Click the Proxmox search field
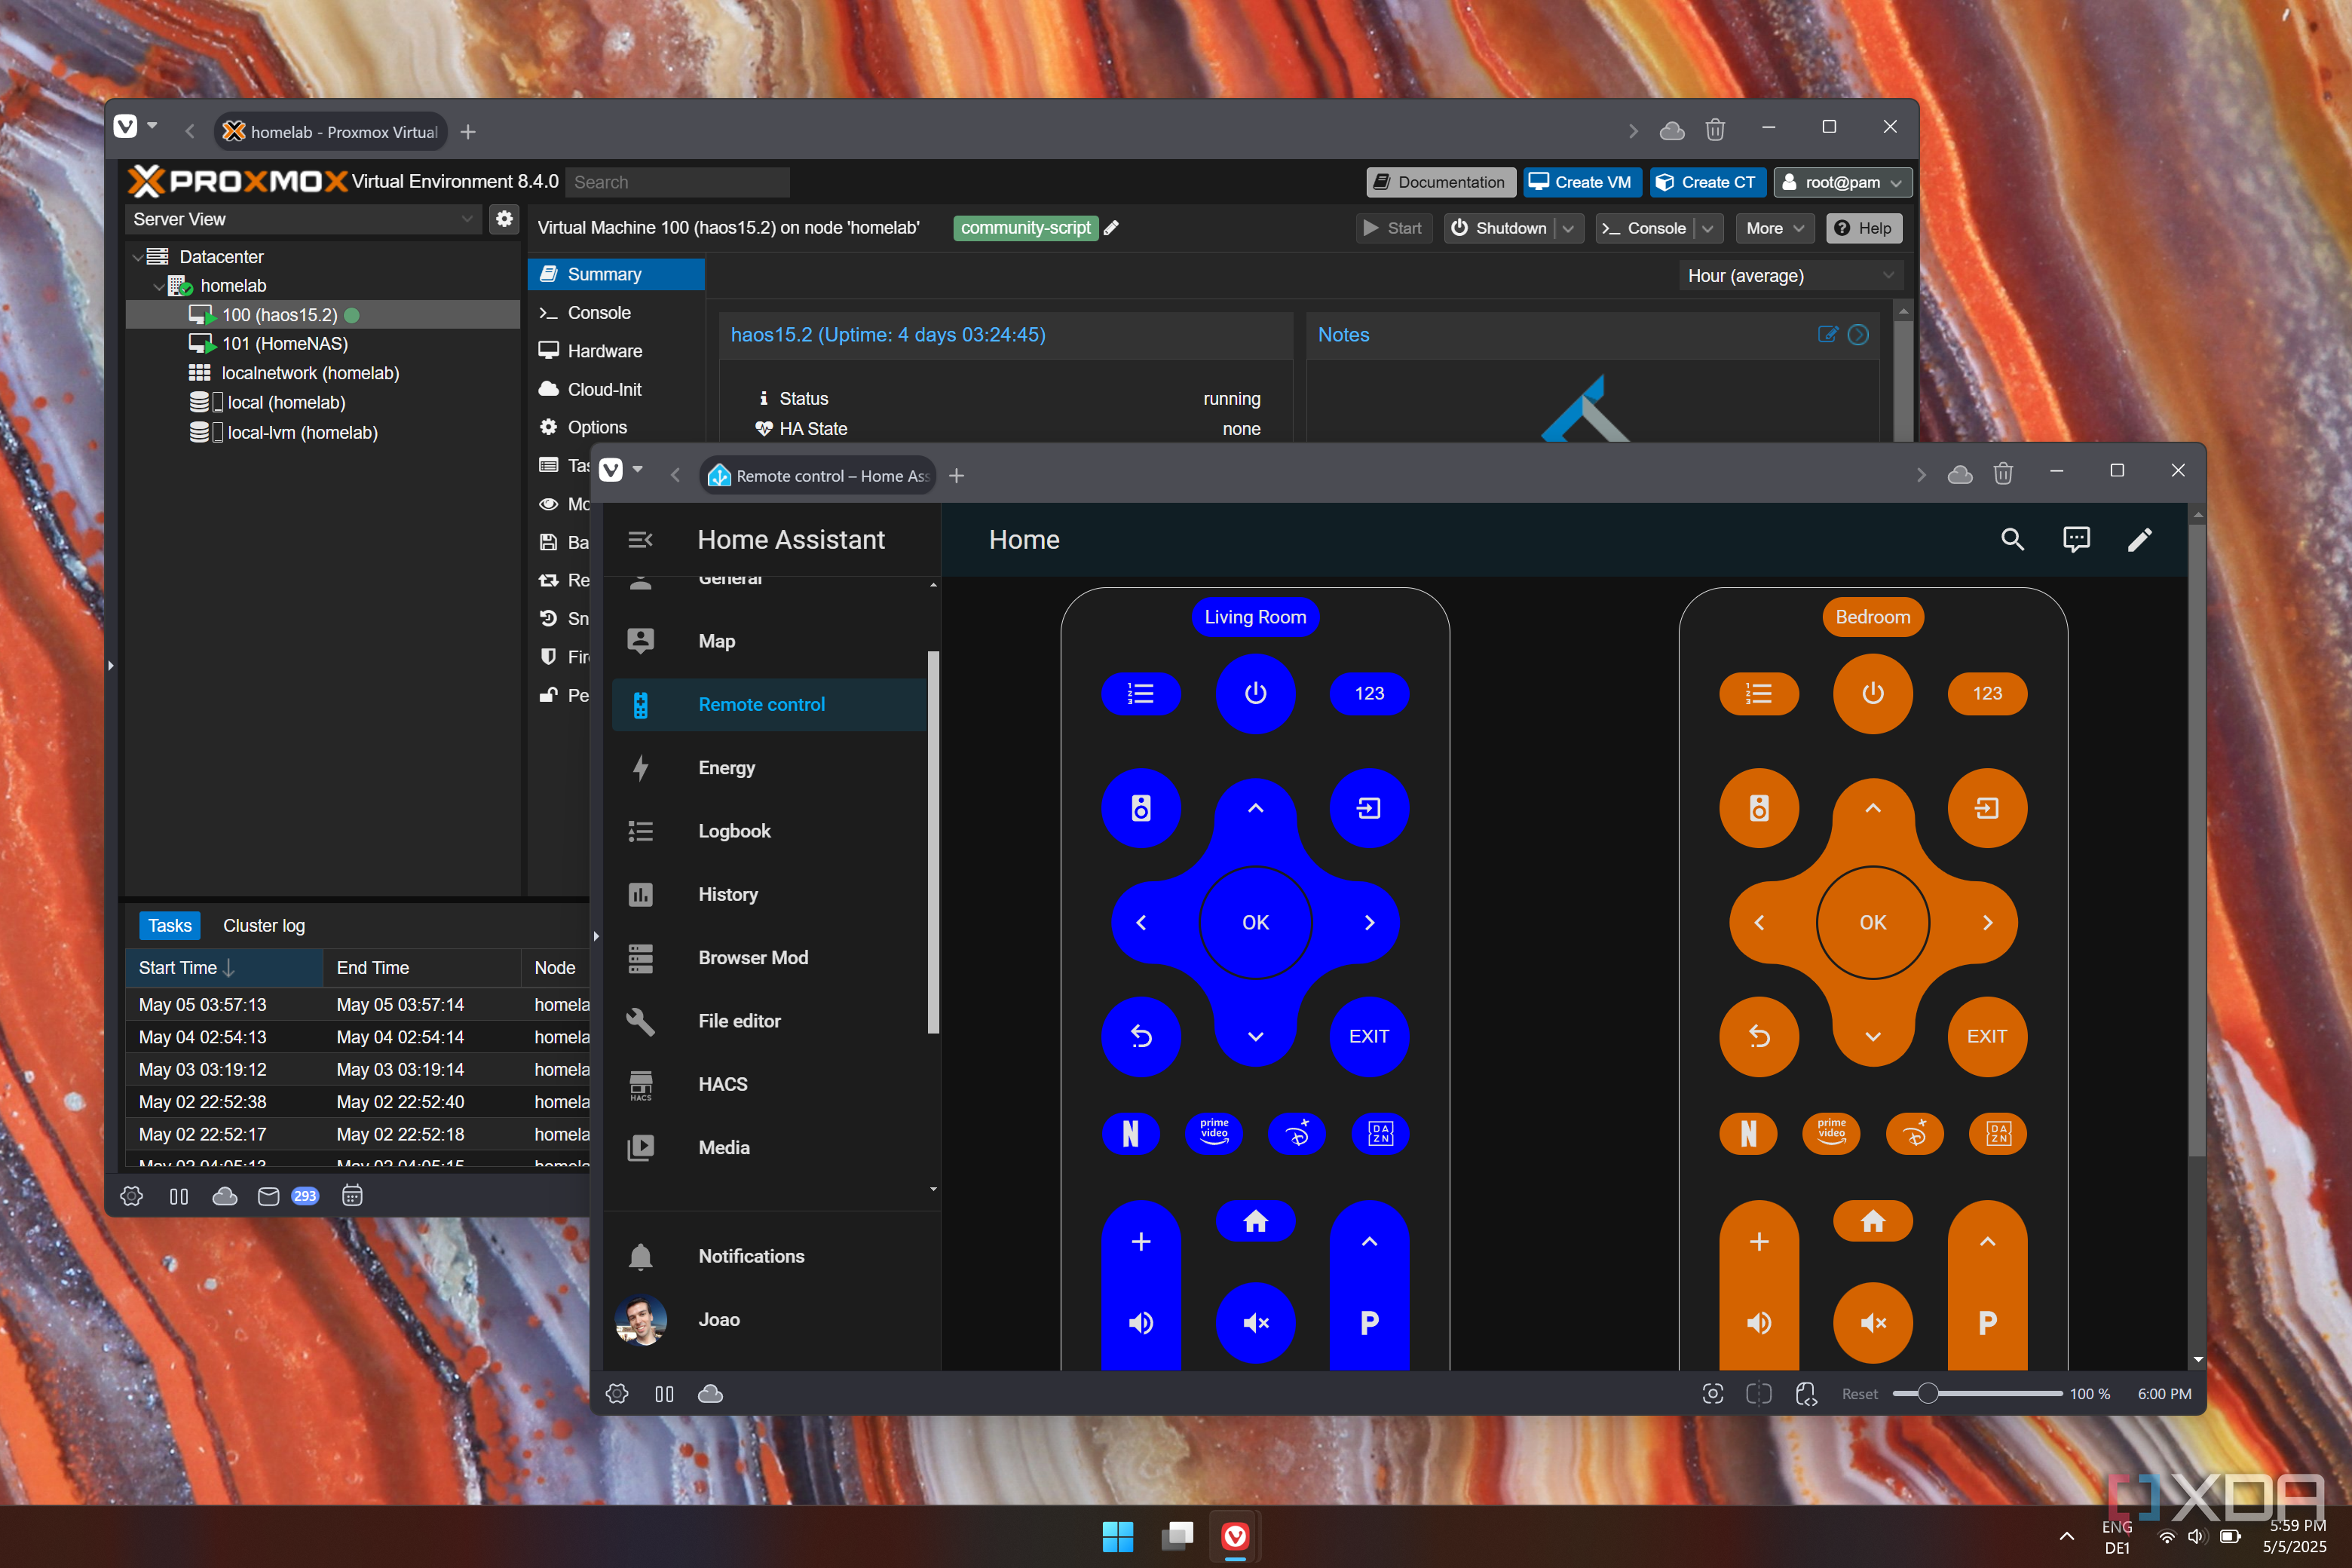 coord(677,182)
